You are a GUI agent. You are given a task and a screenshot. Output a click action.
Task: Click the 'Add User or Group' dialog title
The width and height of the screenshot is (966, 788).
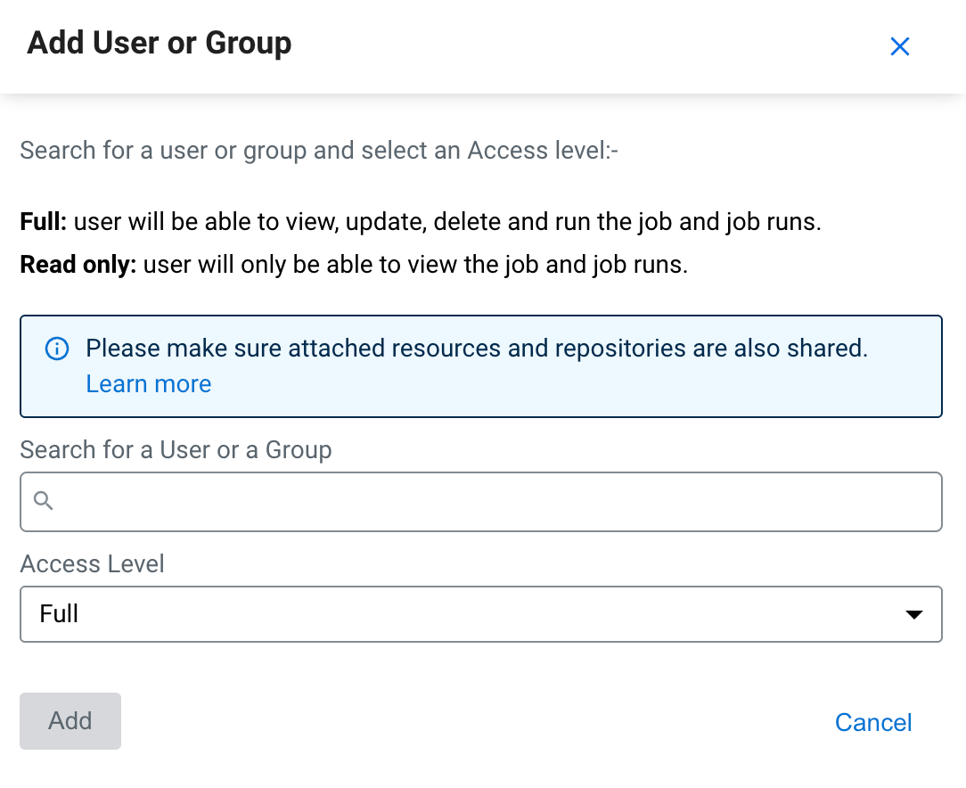[x=160, y=43]
